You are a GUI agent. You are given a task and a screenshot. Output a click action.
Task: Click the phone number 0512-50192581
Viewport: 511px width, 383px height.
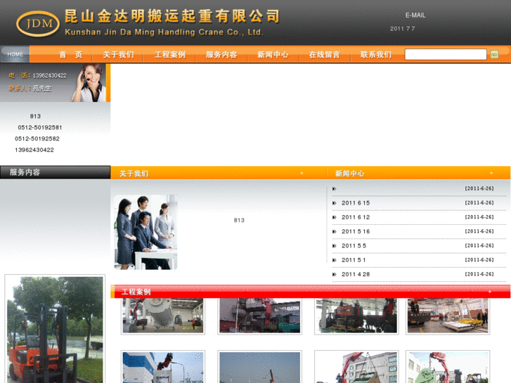[40, 127]
